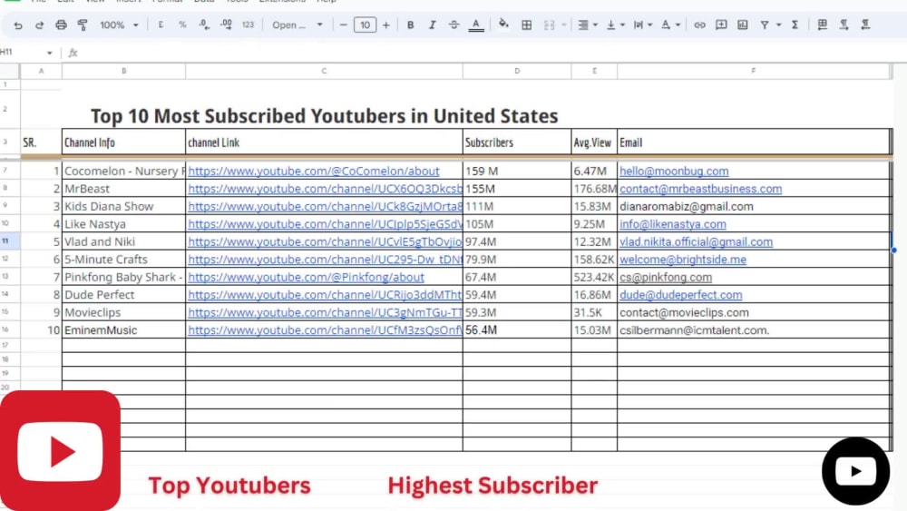
Task: Expand filter views arrow
Action: (778, 25)
